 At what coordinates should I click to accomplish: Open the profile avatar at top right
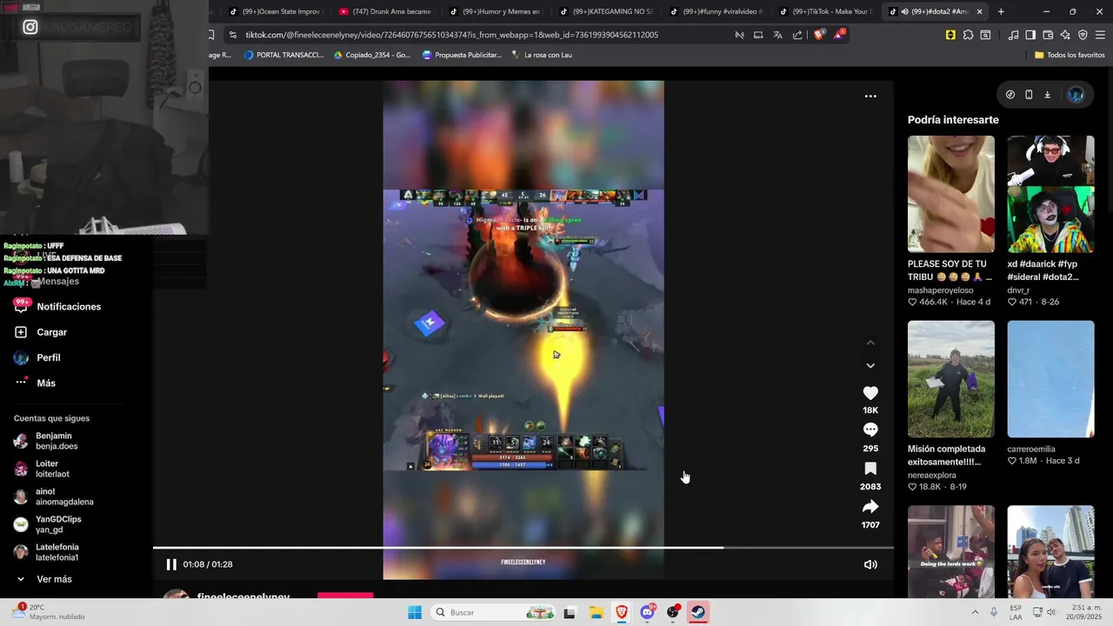click(1076, 95)
